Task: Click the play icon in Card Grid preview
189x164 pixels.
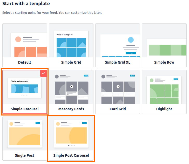Action: click(x=118, y=87)
